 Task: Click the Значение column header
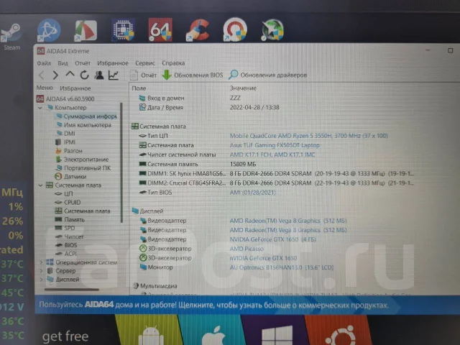point(243,88)
